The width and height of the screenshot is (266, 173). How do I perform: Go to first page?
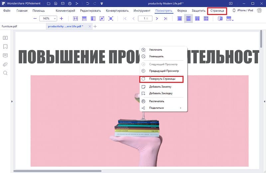pos(125,19)
